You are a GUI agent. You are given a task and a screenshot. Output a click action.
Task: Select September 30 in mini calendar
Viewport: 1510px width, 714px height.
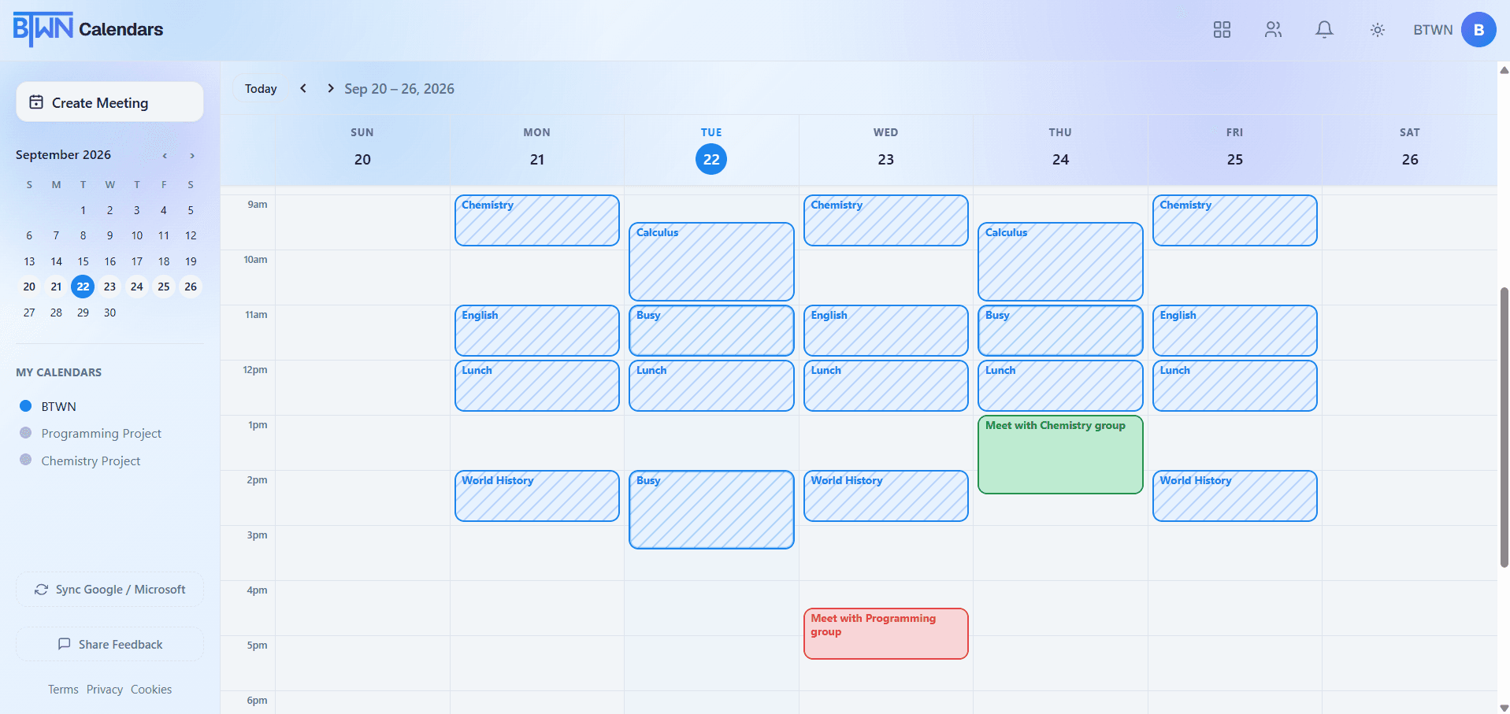109,313
